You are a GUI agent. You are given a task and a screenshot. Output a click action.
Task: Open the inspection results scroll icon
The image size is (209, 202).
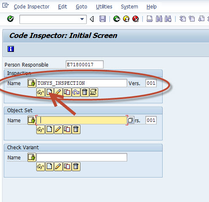pyautogui.click(x=94, y=92)
